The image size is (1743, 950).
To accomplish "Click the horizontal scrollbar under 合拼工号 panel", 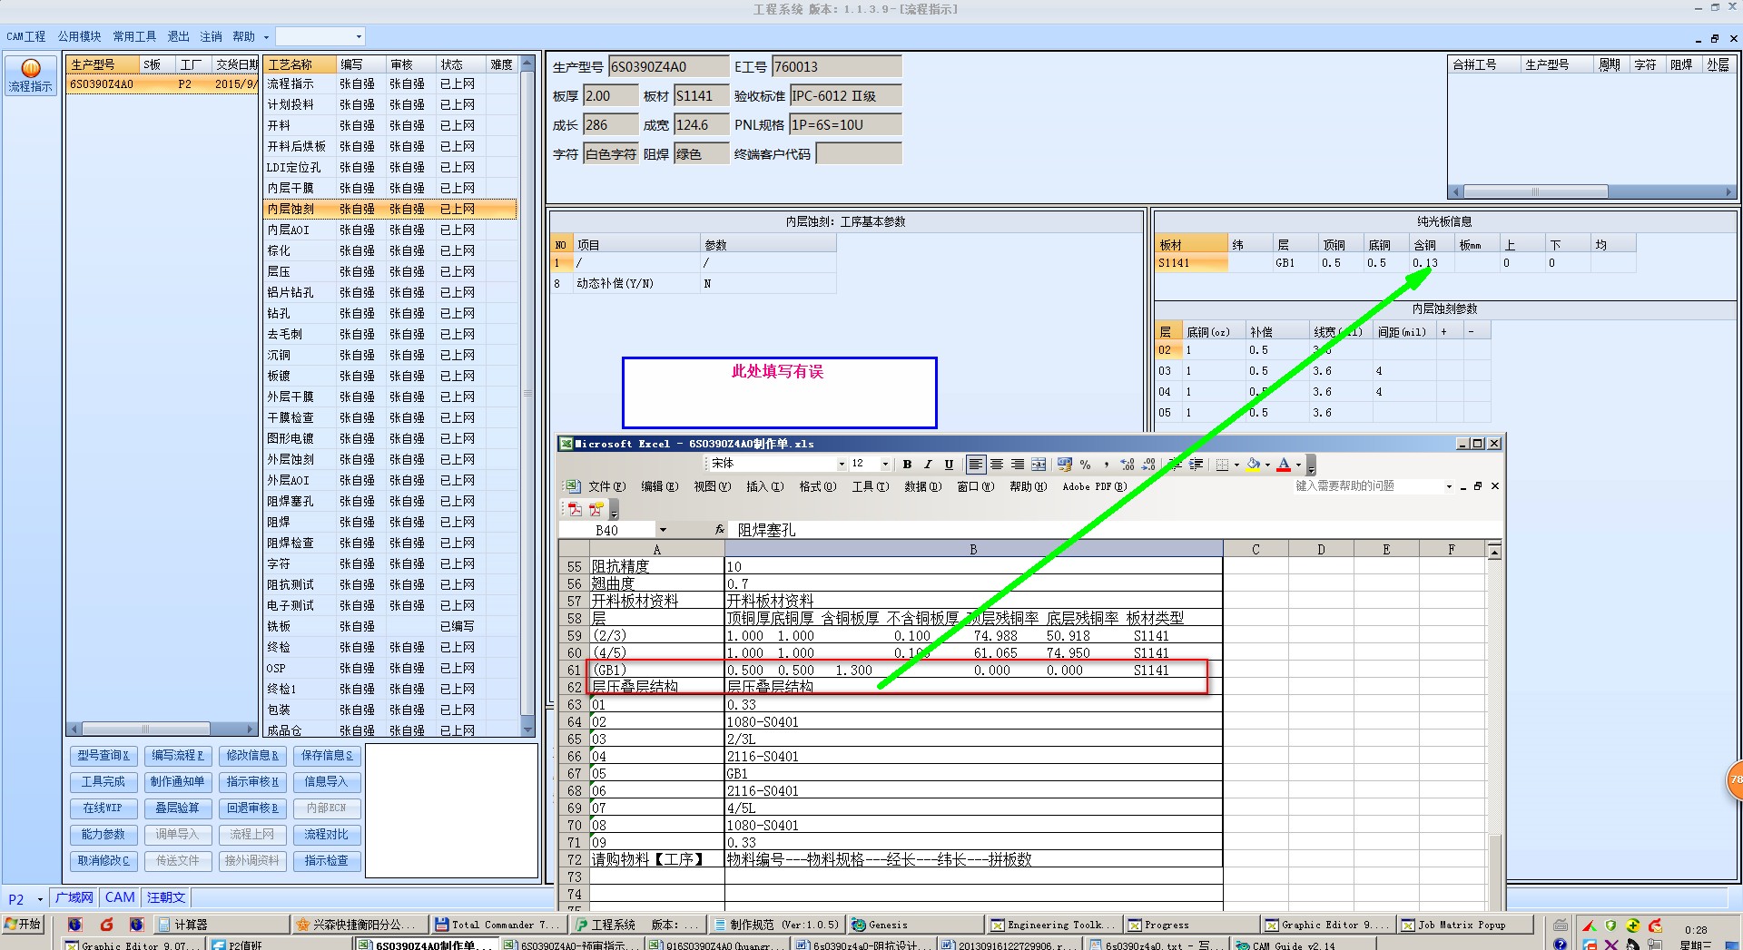I will click(x=1592, y=192).
